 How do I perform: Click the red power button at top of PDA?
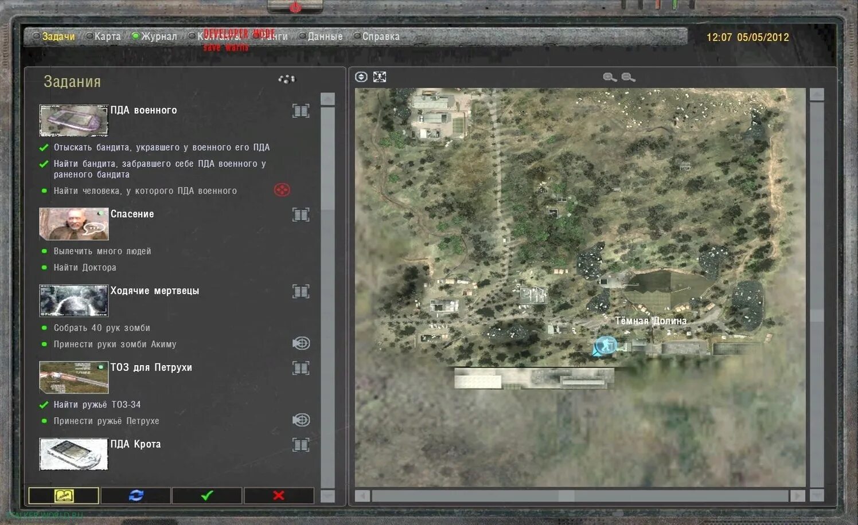click(x=295, y=7)
